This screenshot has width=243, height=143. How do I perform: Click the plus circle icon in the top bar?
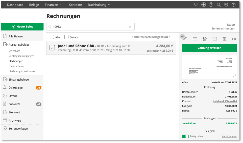tap(204, 5)
